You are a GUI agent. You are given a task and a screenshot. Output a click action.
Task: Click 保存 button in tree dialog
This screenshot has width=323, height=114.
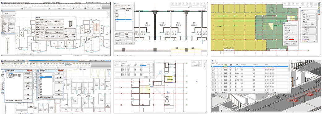(28, 95)
